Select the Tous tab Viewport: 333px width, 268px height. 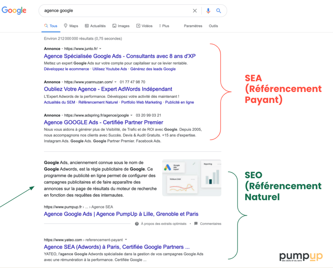tap(51, 26)
